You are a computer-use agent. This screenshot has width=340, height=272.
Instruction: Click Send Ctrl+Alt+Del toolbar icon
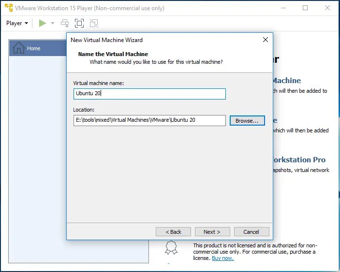(x=65, y=23)
